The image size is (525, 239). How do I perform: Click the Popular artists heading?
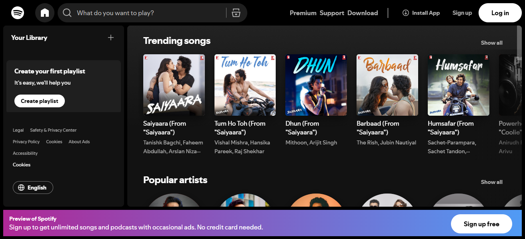(175, 180)
